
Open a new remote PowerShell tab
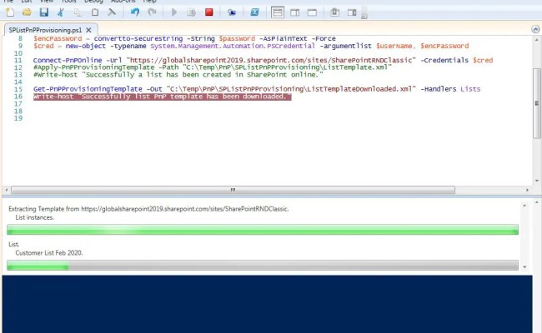point(232,12)
